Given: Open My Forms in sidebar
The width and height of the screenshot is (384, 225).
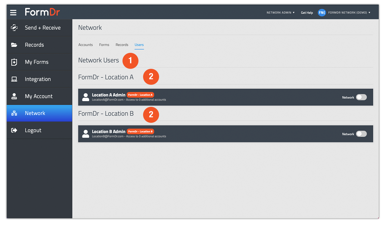Looking at the screenshot, I should coord(39,62).
